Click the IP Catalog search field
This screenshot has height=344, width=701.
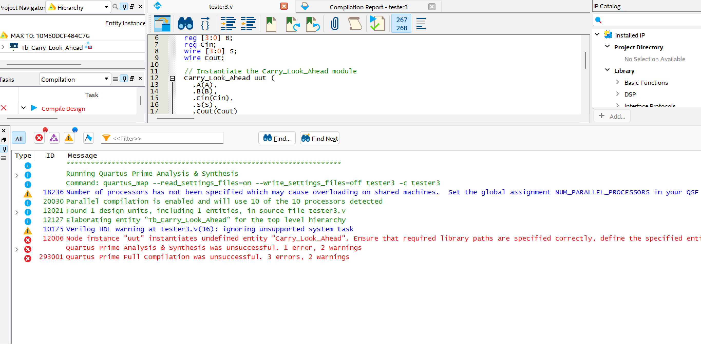tap(647, 20)
